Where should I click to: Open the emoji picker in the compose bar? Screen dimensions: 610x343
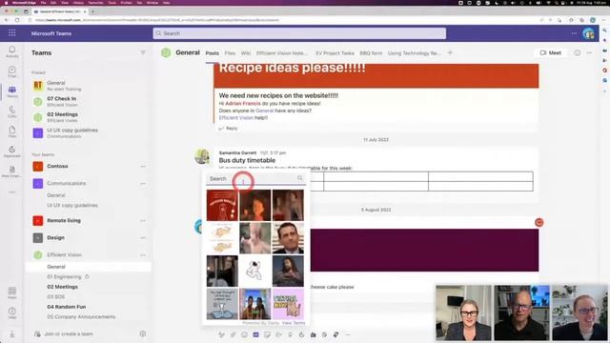click(x=244, y=334)
